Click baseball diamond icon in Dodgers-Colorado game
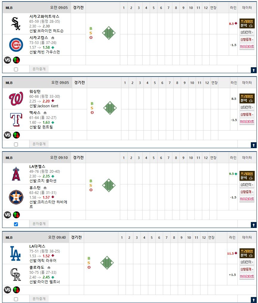 107,263
